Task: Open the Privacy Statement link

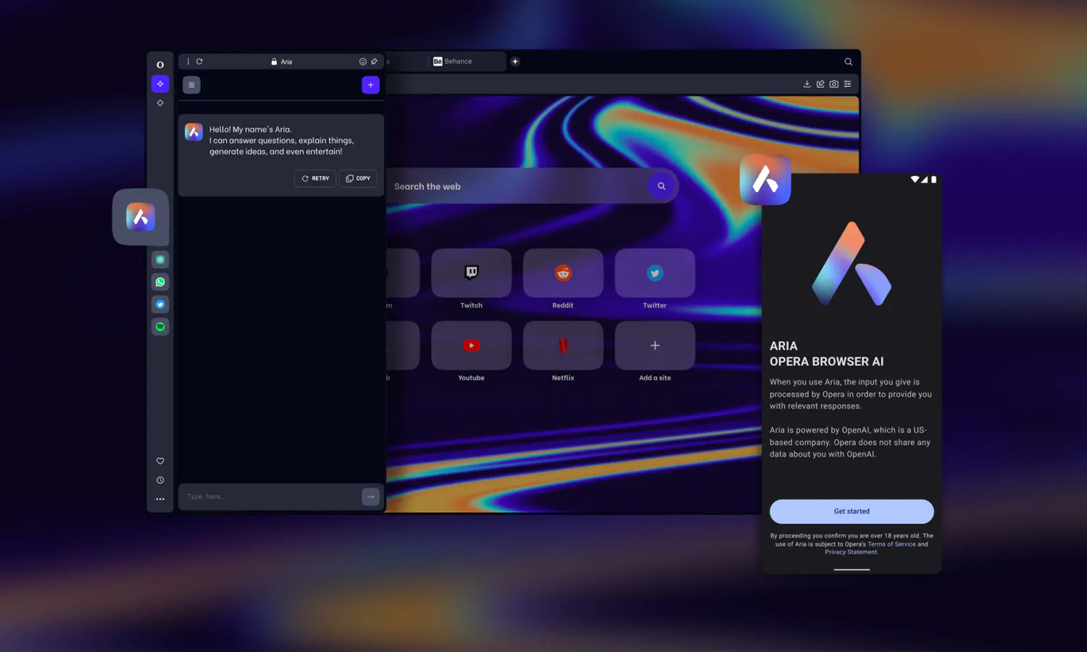Action: [851, 552]
